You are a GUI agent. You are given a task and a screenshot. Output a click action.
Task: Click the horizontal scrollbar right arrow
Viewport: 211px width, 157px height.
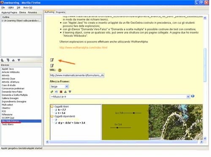(x=201, y=142)
